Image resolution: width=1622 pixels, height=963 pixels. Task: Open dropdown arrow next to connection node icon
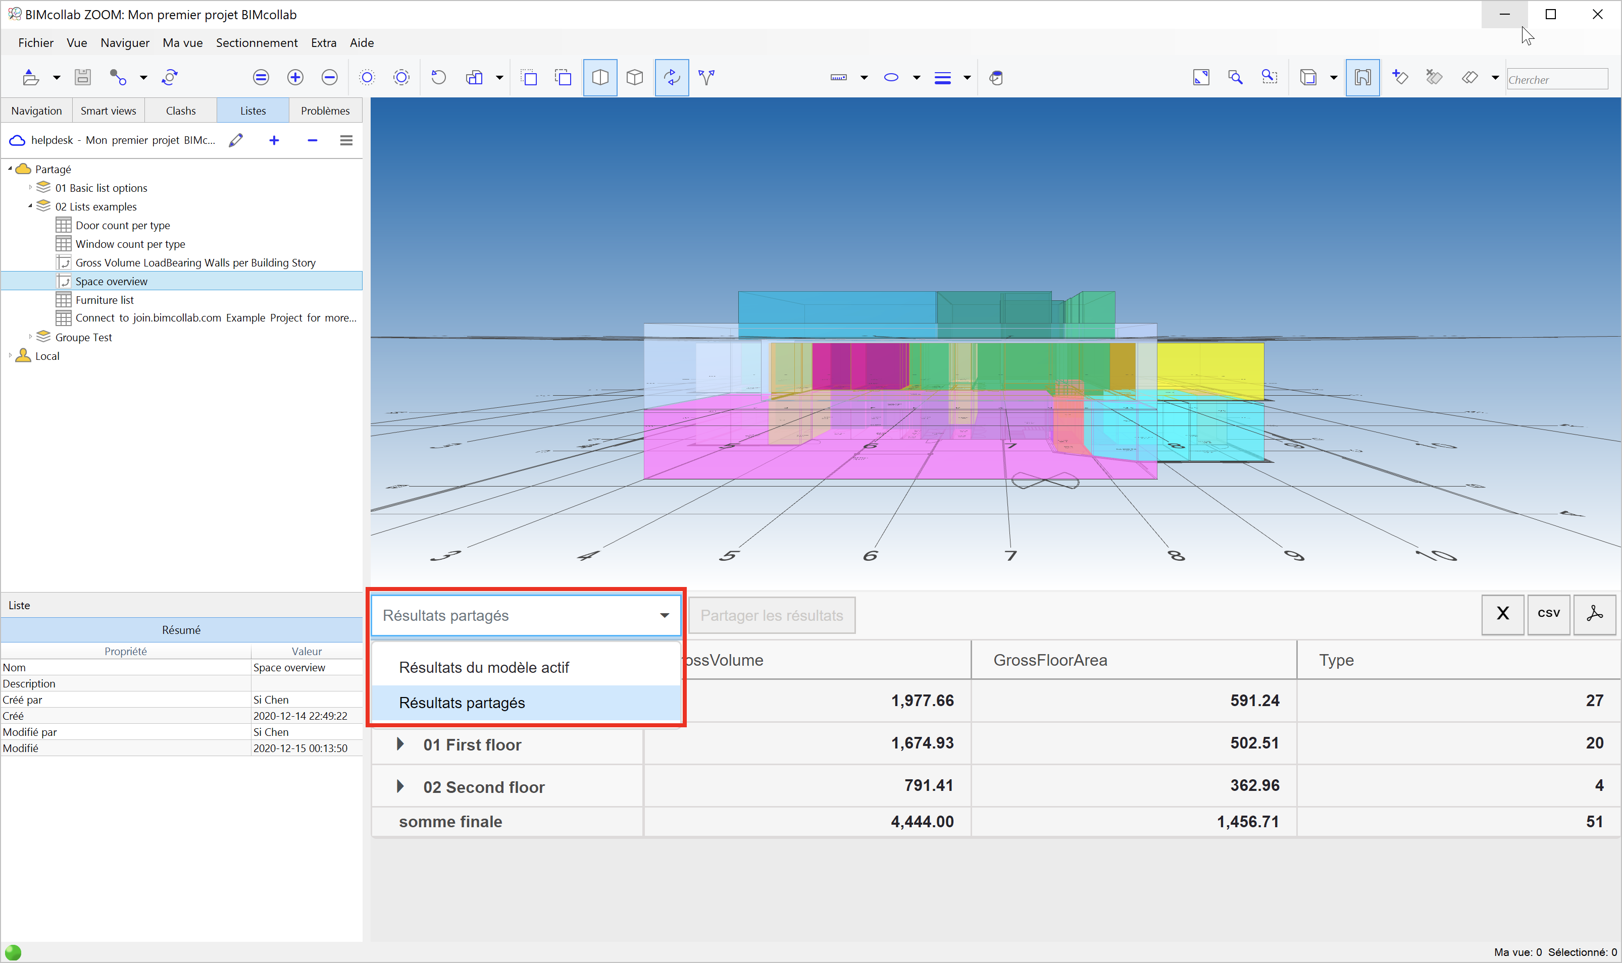coord(143,78)
